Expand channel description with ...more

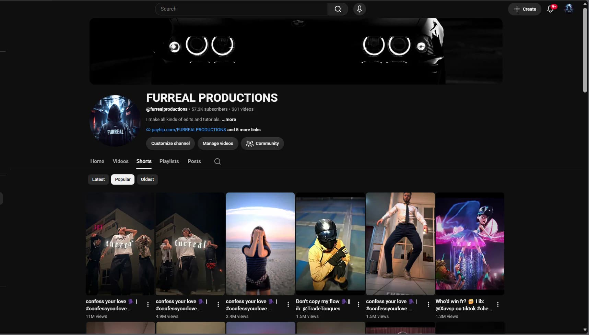click(229, 120)
